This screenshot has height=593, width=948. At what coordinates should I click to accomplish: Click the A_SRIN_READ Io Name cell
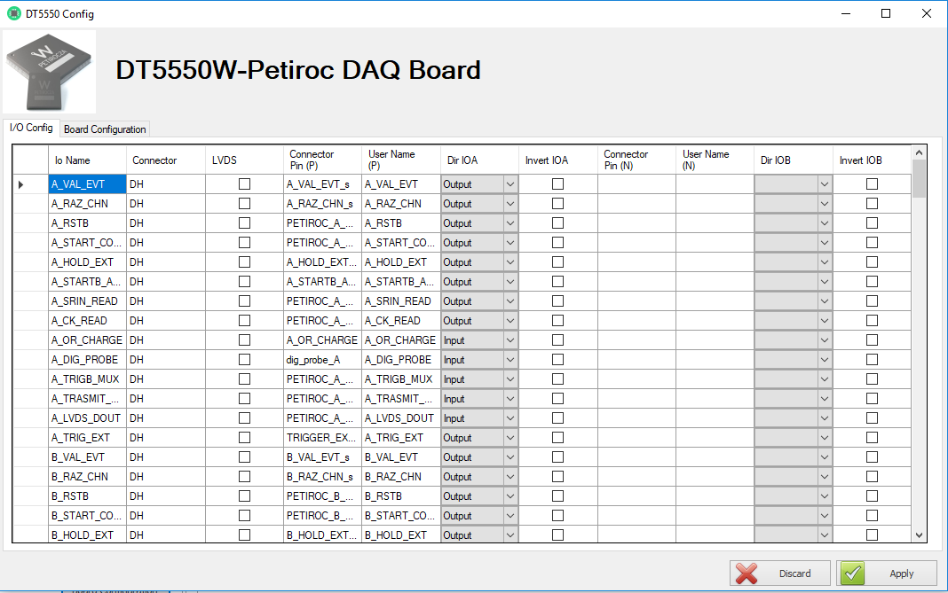pos(88,301)
